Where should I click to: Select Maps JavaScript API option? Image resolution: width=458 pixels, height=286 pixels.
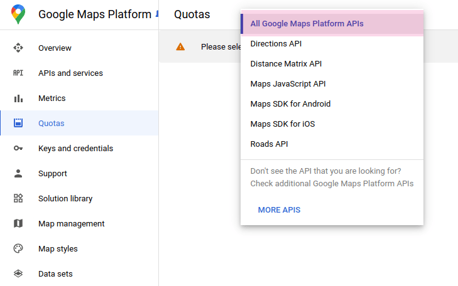pos(288,84)
